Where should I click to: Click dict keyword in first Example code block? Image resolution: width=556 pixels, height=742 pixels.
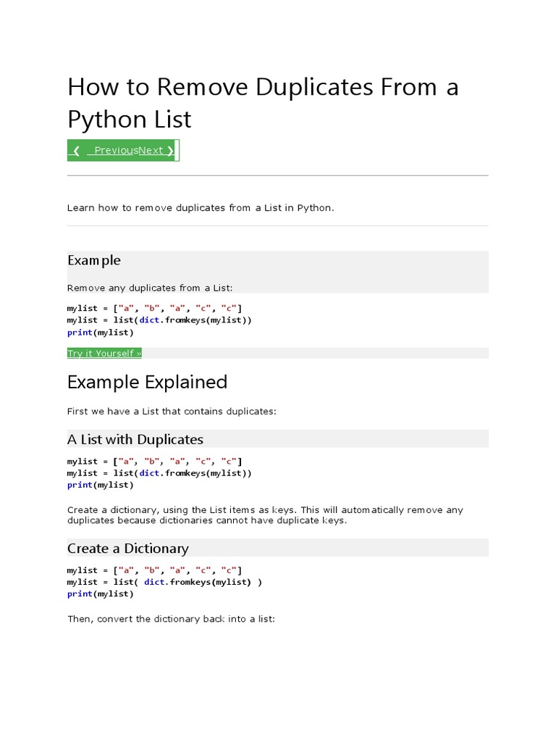click(x=149, y=320)
